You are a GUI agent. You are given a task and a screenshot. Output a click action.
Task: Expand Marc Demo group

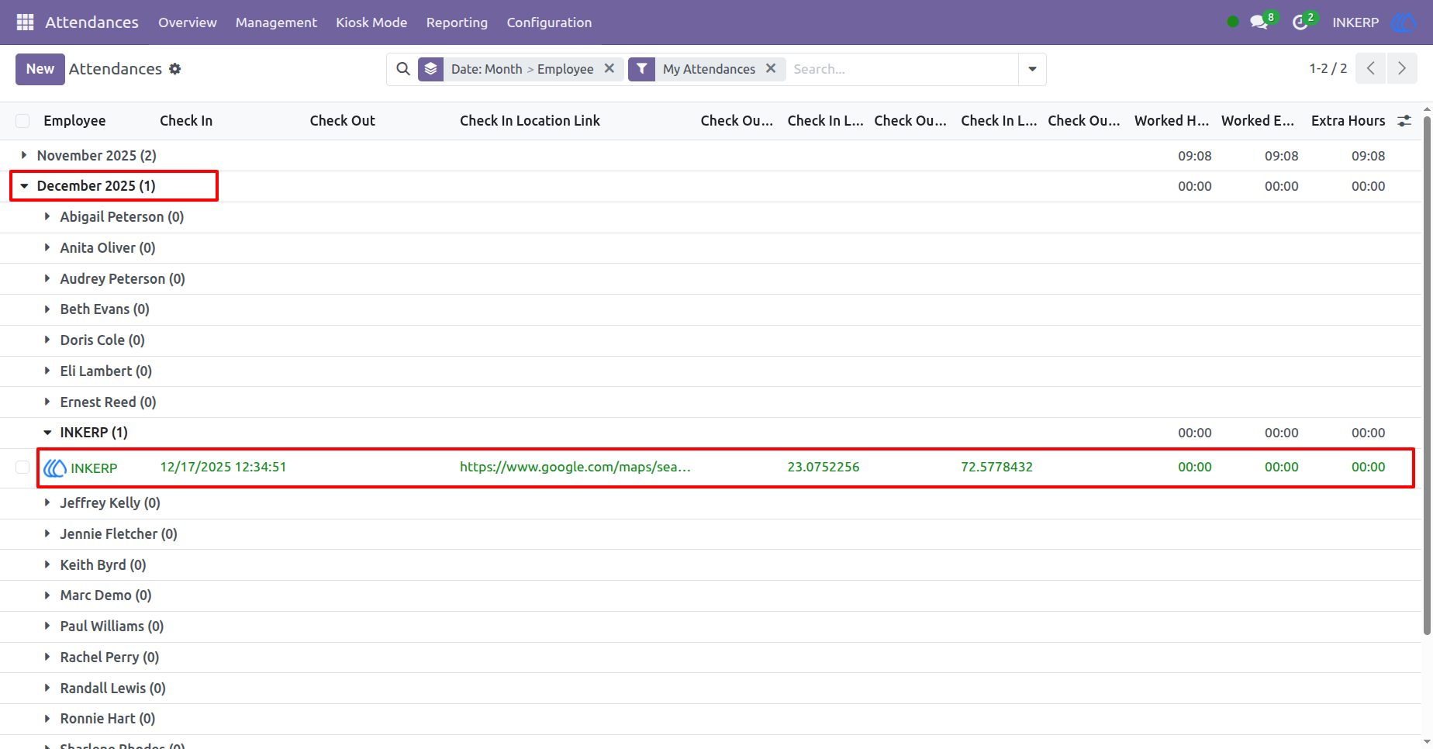[x=47, y=595]
